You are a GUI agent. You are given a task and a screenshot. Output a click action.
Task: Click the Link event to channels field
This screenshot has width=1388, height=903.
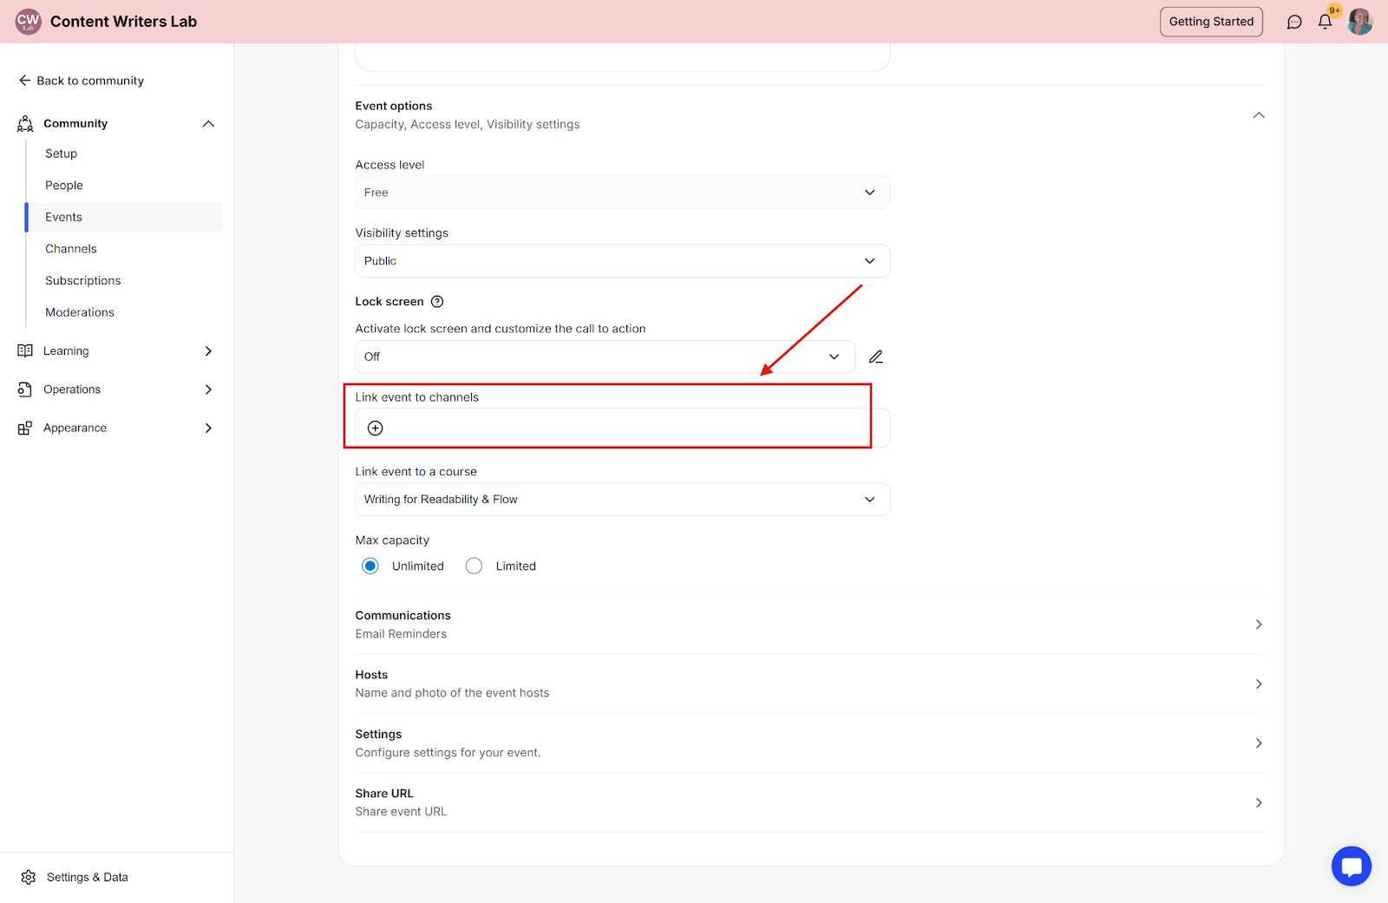tap(623, 429)
